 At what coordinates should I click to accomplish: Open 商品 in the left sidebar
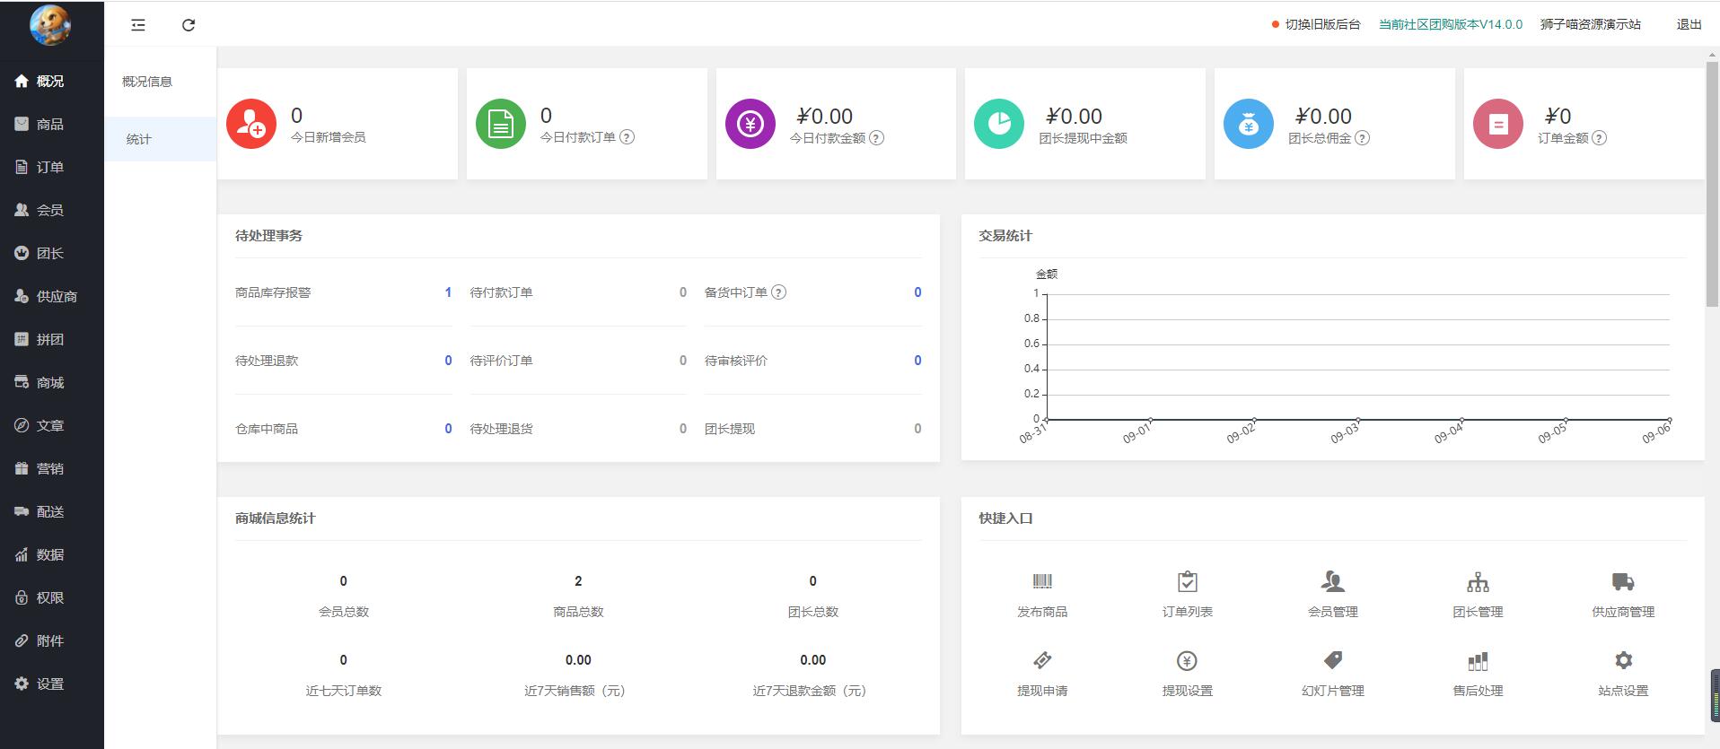(50, 124)
